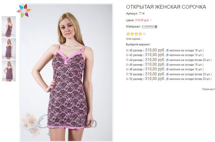Set rating using the fourth star
This screenshot has height=142, width=215.
tap(140, 34)
